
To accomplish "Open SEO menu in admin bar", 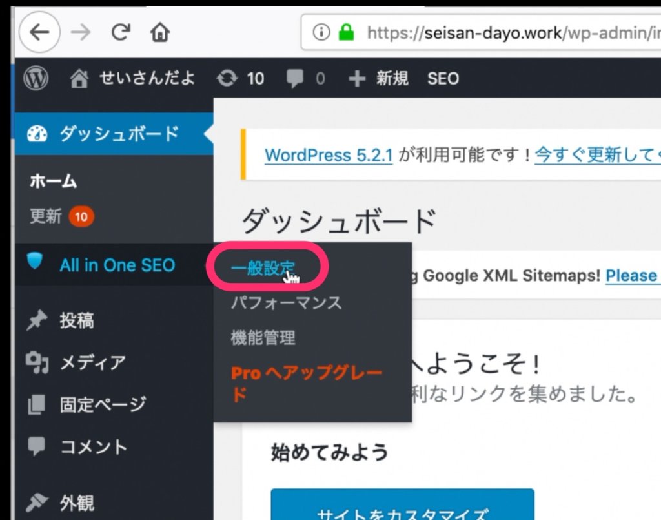I will [x=443, y=79].
